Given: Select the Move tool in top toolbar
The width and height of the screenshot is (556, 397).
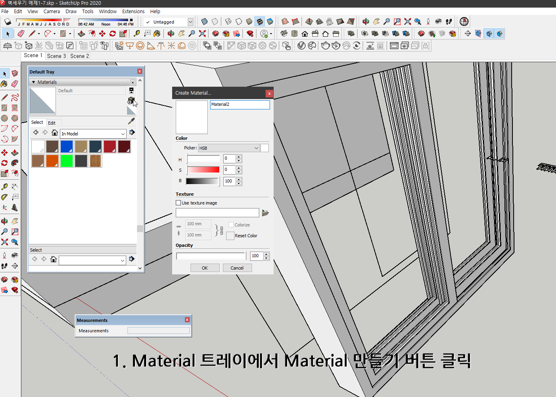Looking at the screenshot, I should 102,34.
